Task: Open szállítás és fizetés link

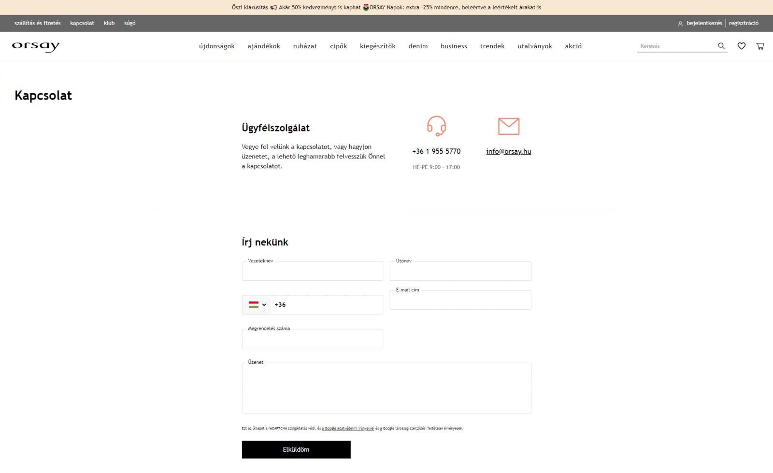Action: point(37,23)
